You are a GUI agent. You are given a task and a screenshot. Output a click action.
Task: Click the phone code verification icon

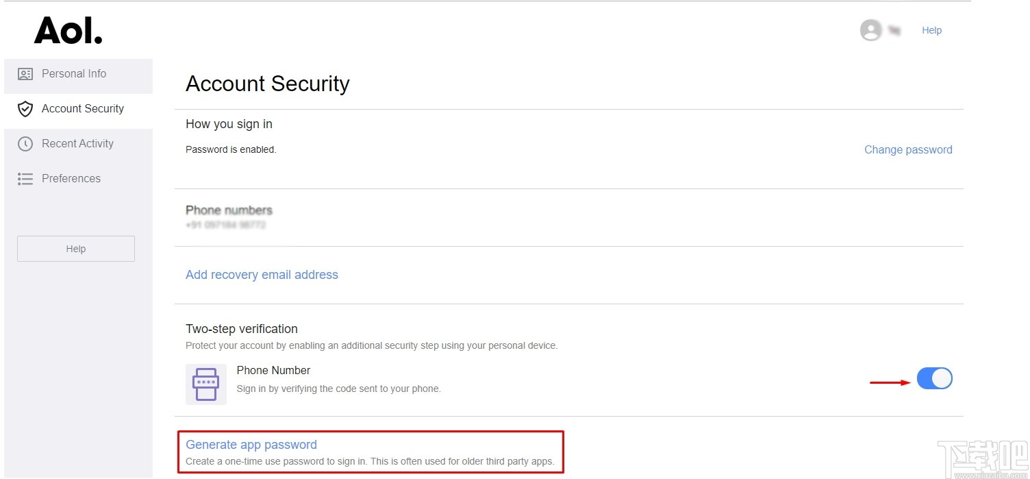[x=205, y=384]
